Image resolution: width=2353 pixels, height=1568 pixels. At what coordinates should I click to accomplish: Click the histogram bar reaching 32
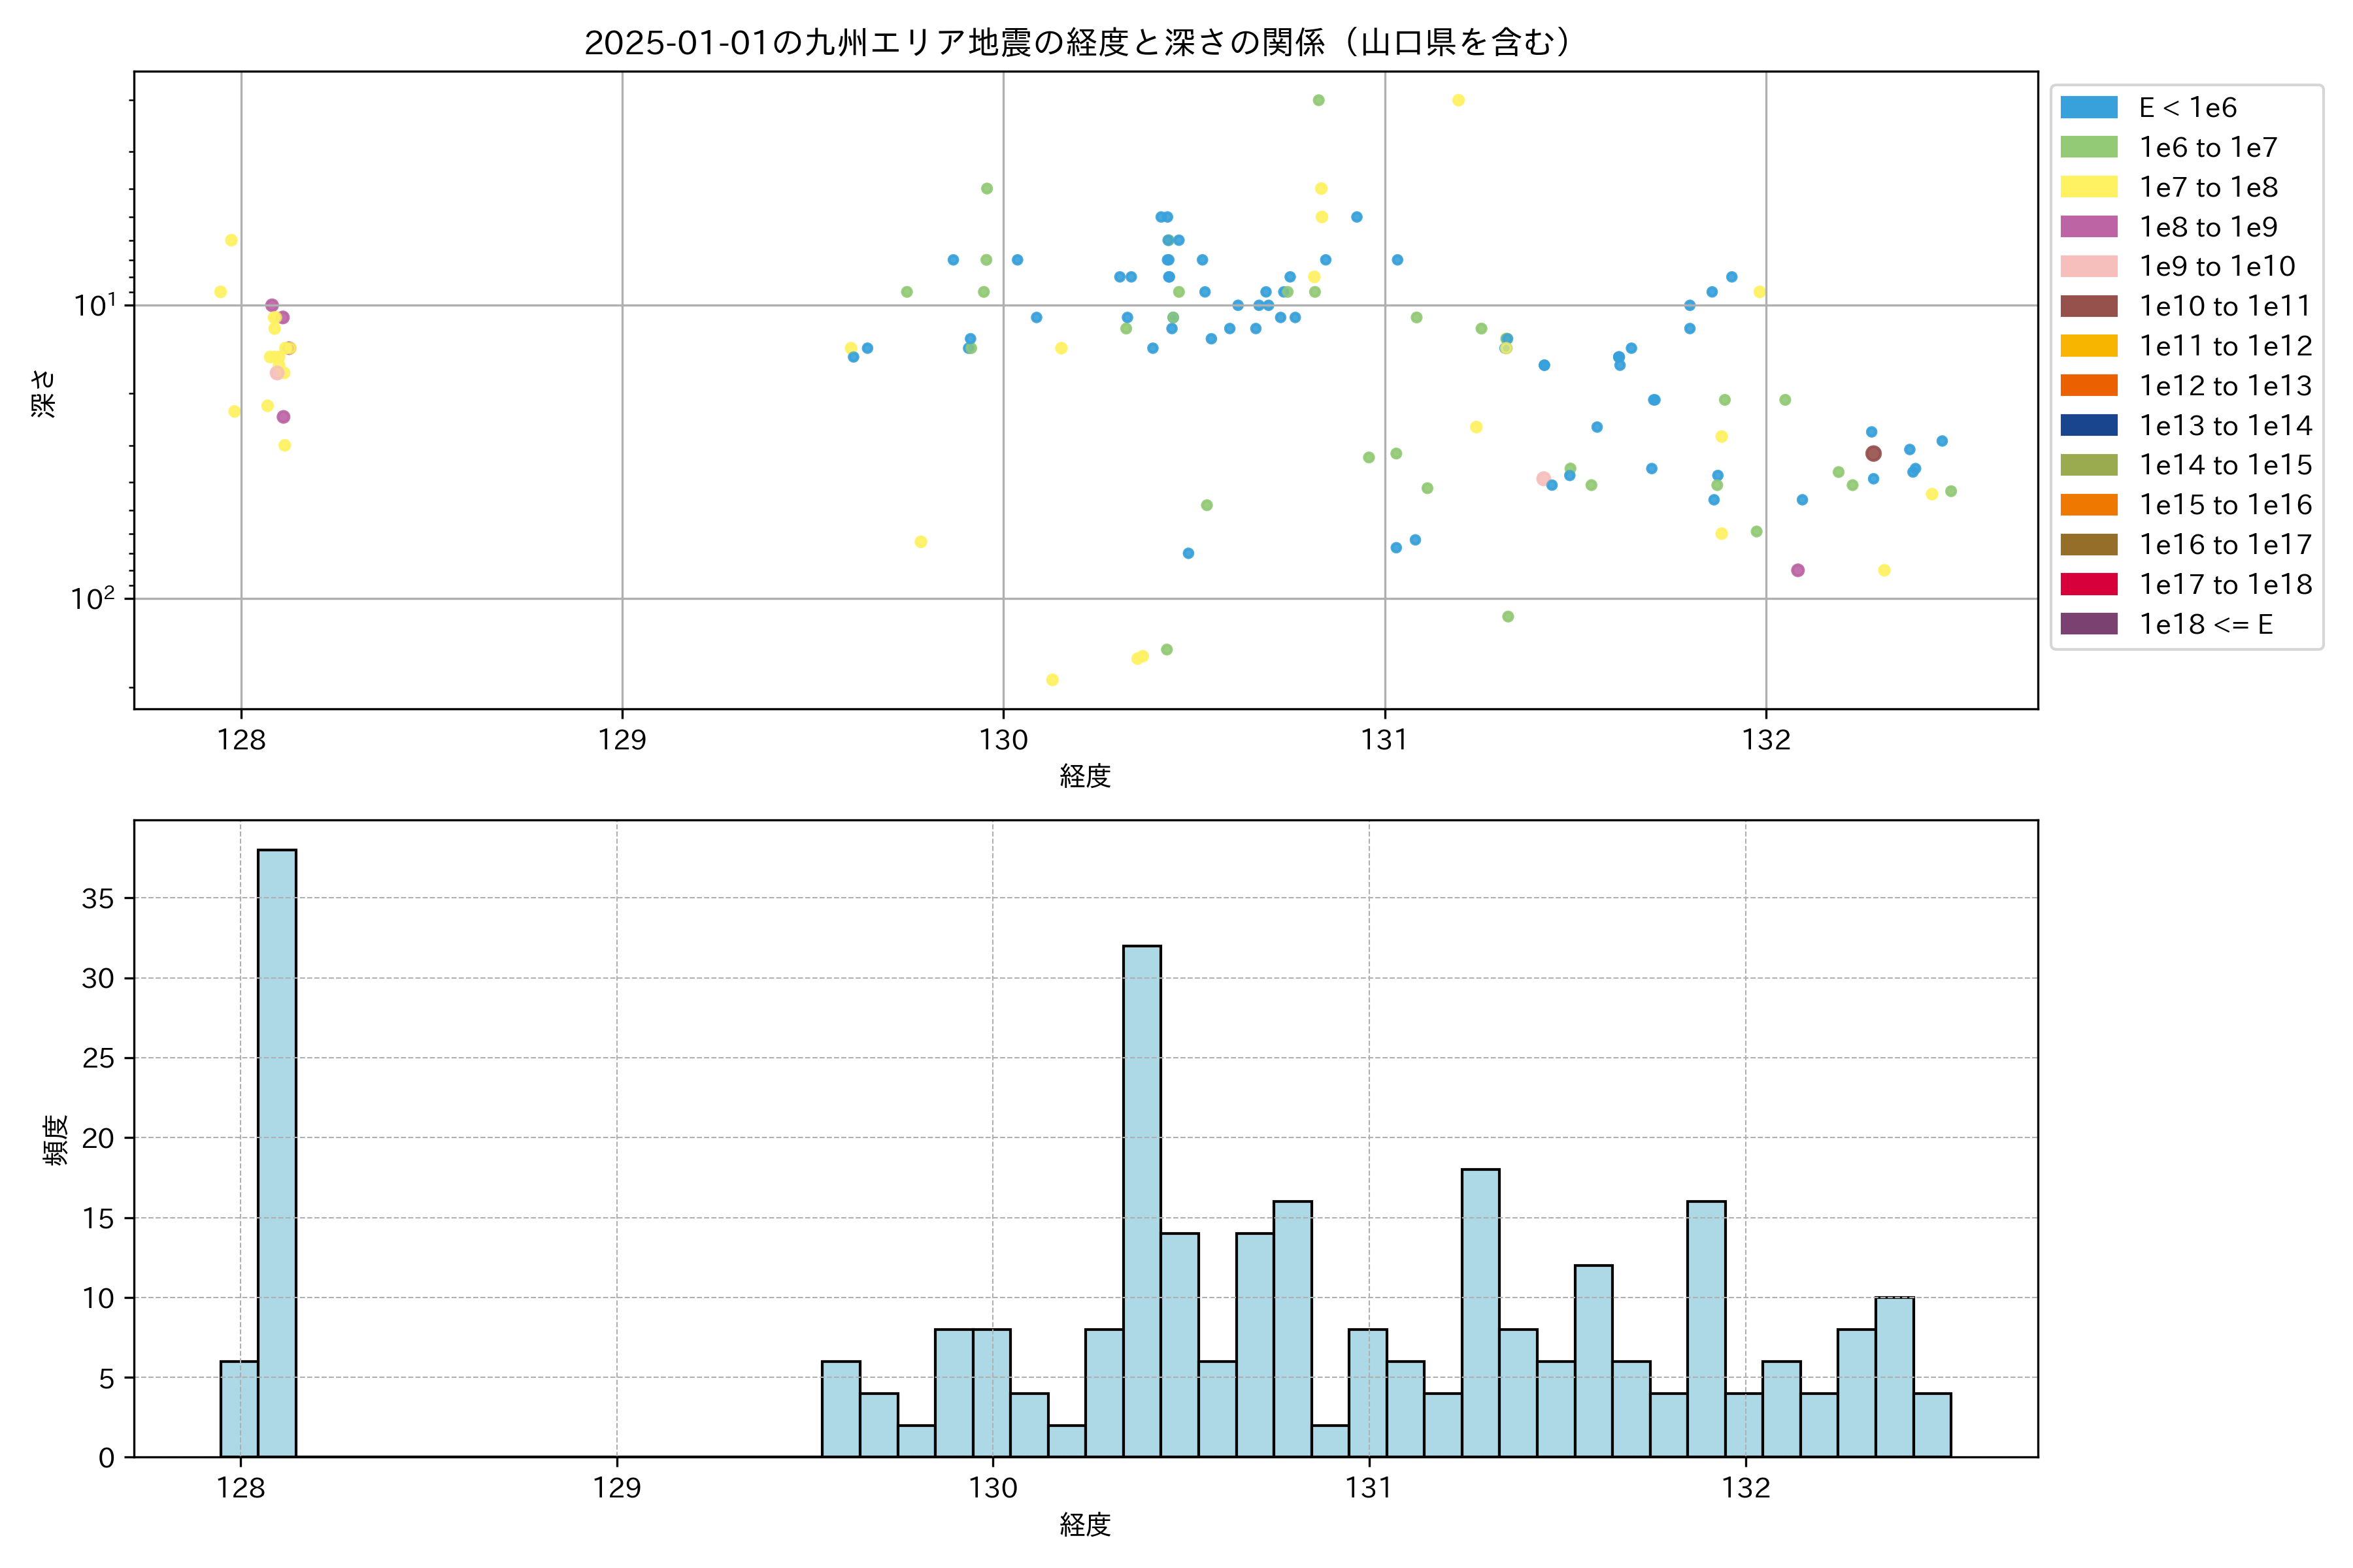point(1141,1200)
